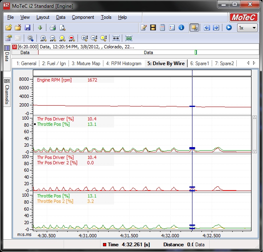Open the notepad with pencil icon
The height and width of the screenshot is (252, 263).
click(144, 27)
